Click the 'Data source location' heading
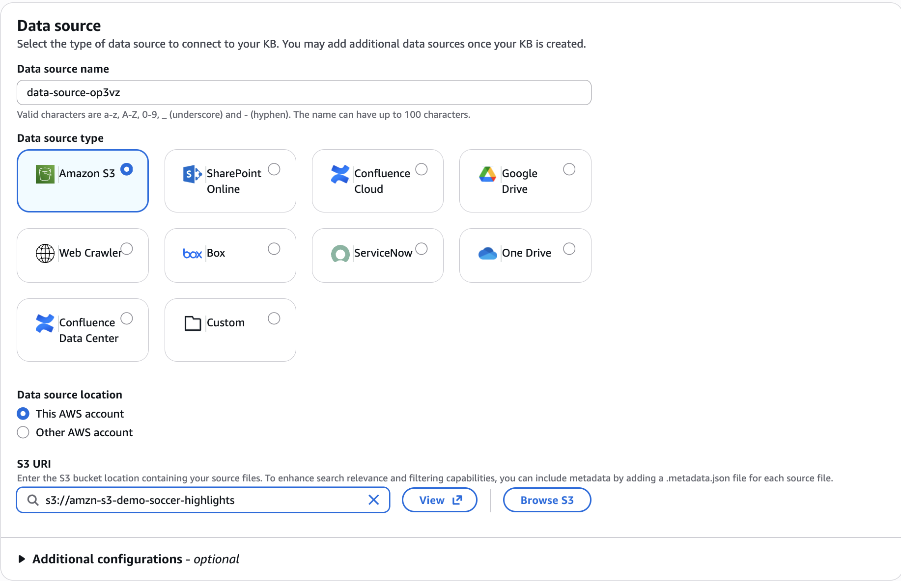Viewport: 901px width, 581px height. click(x=70, y=395)
